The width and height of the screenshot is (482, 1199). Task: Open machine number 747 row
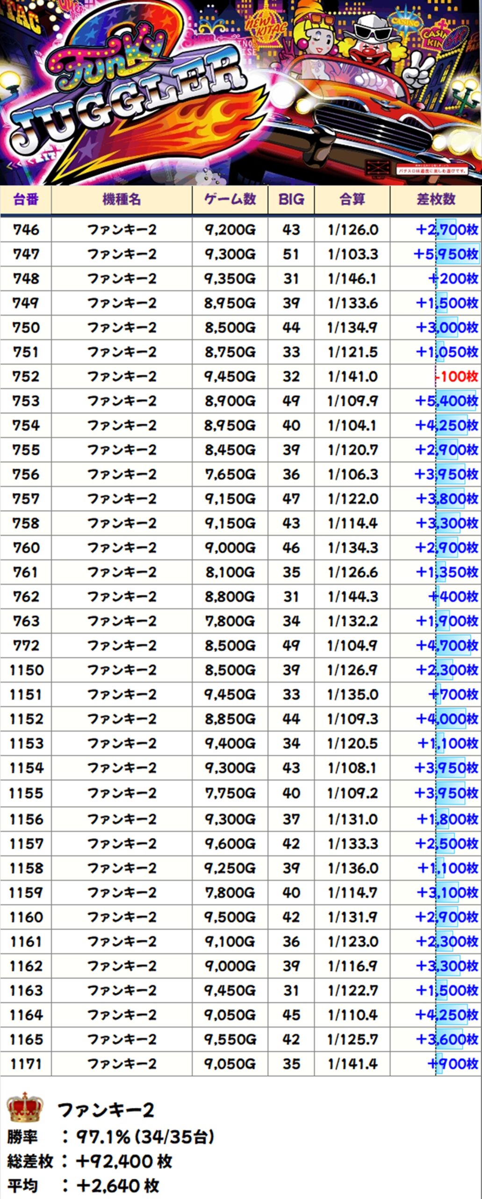(x=26, y=254)
